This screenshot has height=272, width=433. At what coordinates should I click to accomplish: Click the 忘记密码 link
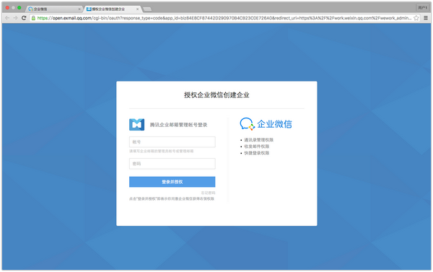coord(208,193)
